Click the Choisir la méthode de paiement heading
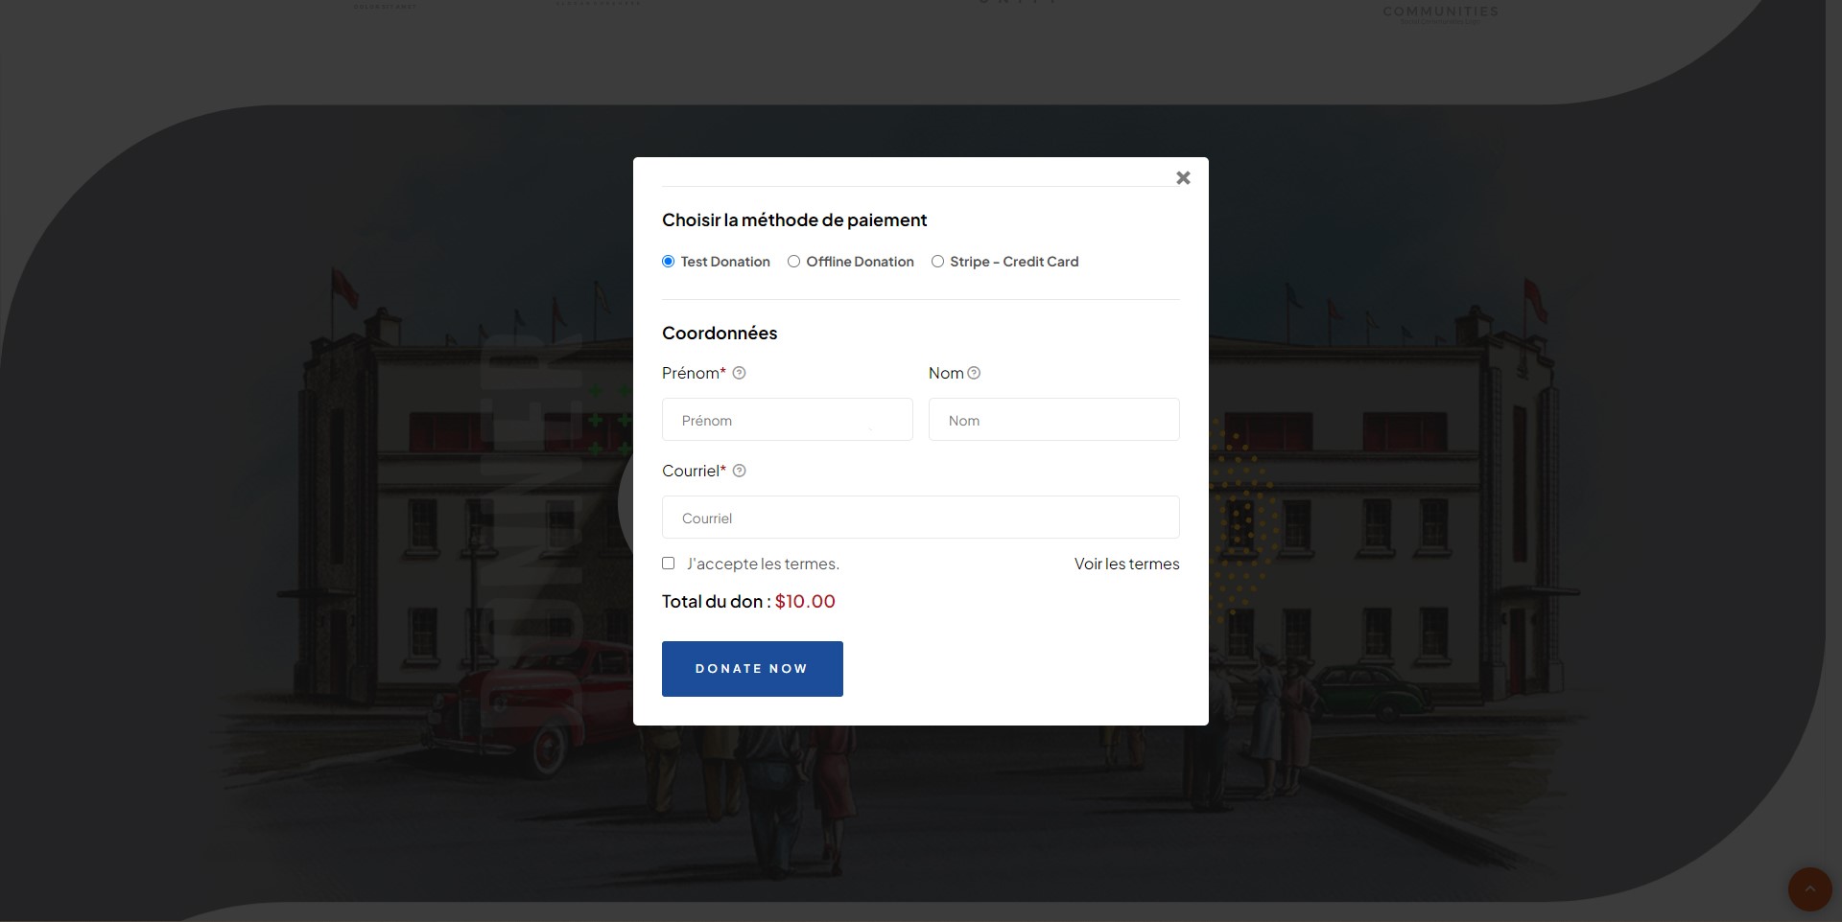 click(794, 220)
